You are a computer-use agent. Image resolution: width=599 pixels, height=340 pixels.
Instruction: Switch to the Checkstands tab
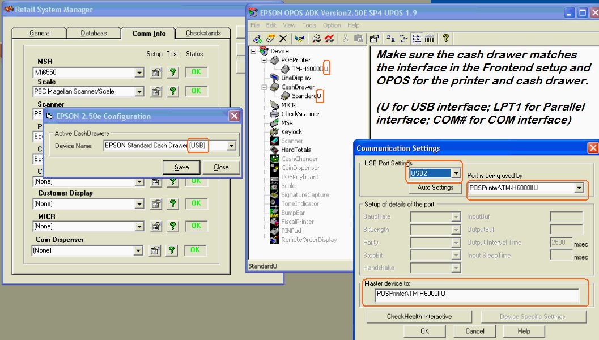[203, 33]
